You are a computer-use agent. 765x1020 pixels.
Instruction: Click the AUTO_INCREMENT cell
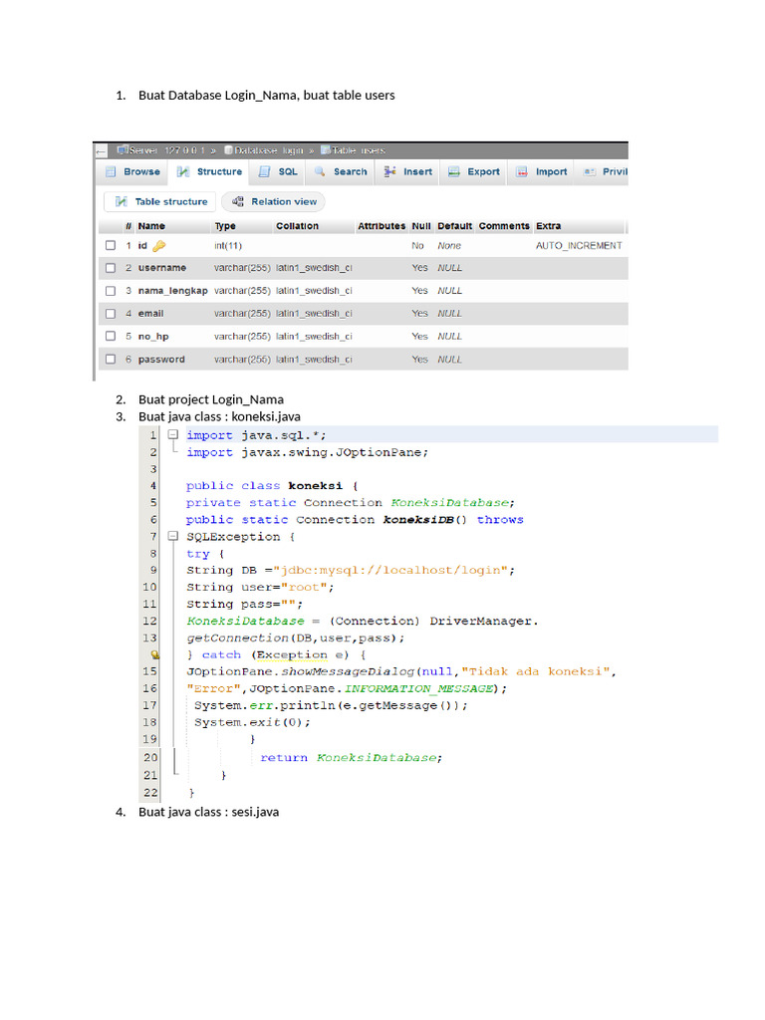point(579,245)
